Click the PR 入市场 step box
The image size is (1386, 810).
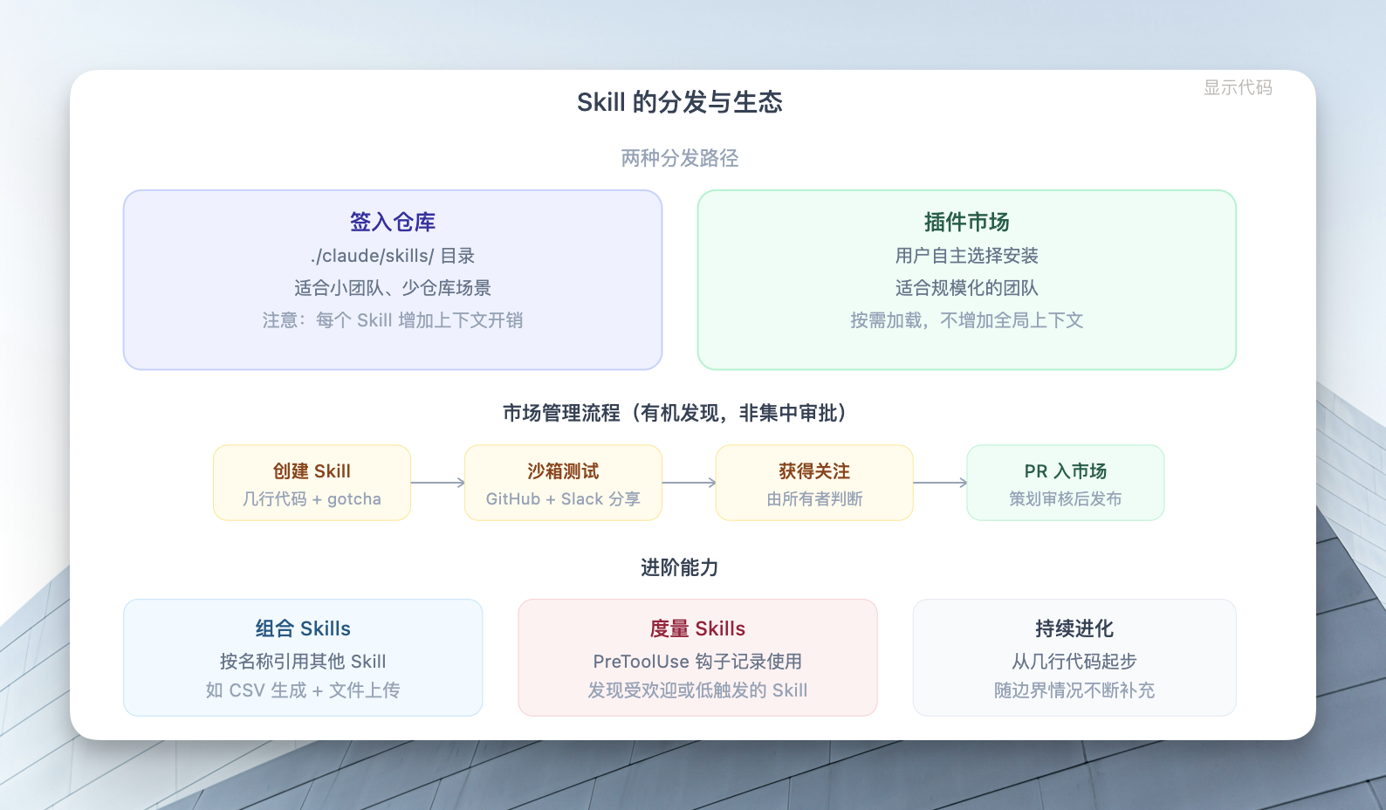pos(1065,483)
